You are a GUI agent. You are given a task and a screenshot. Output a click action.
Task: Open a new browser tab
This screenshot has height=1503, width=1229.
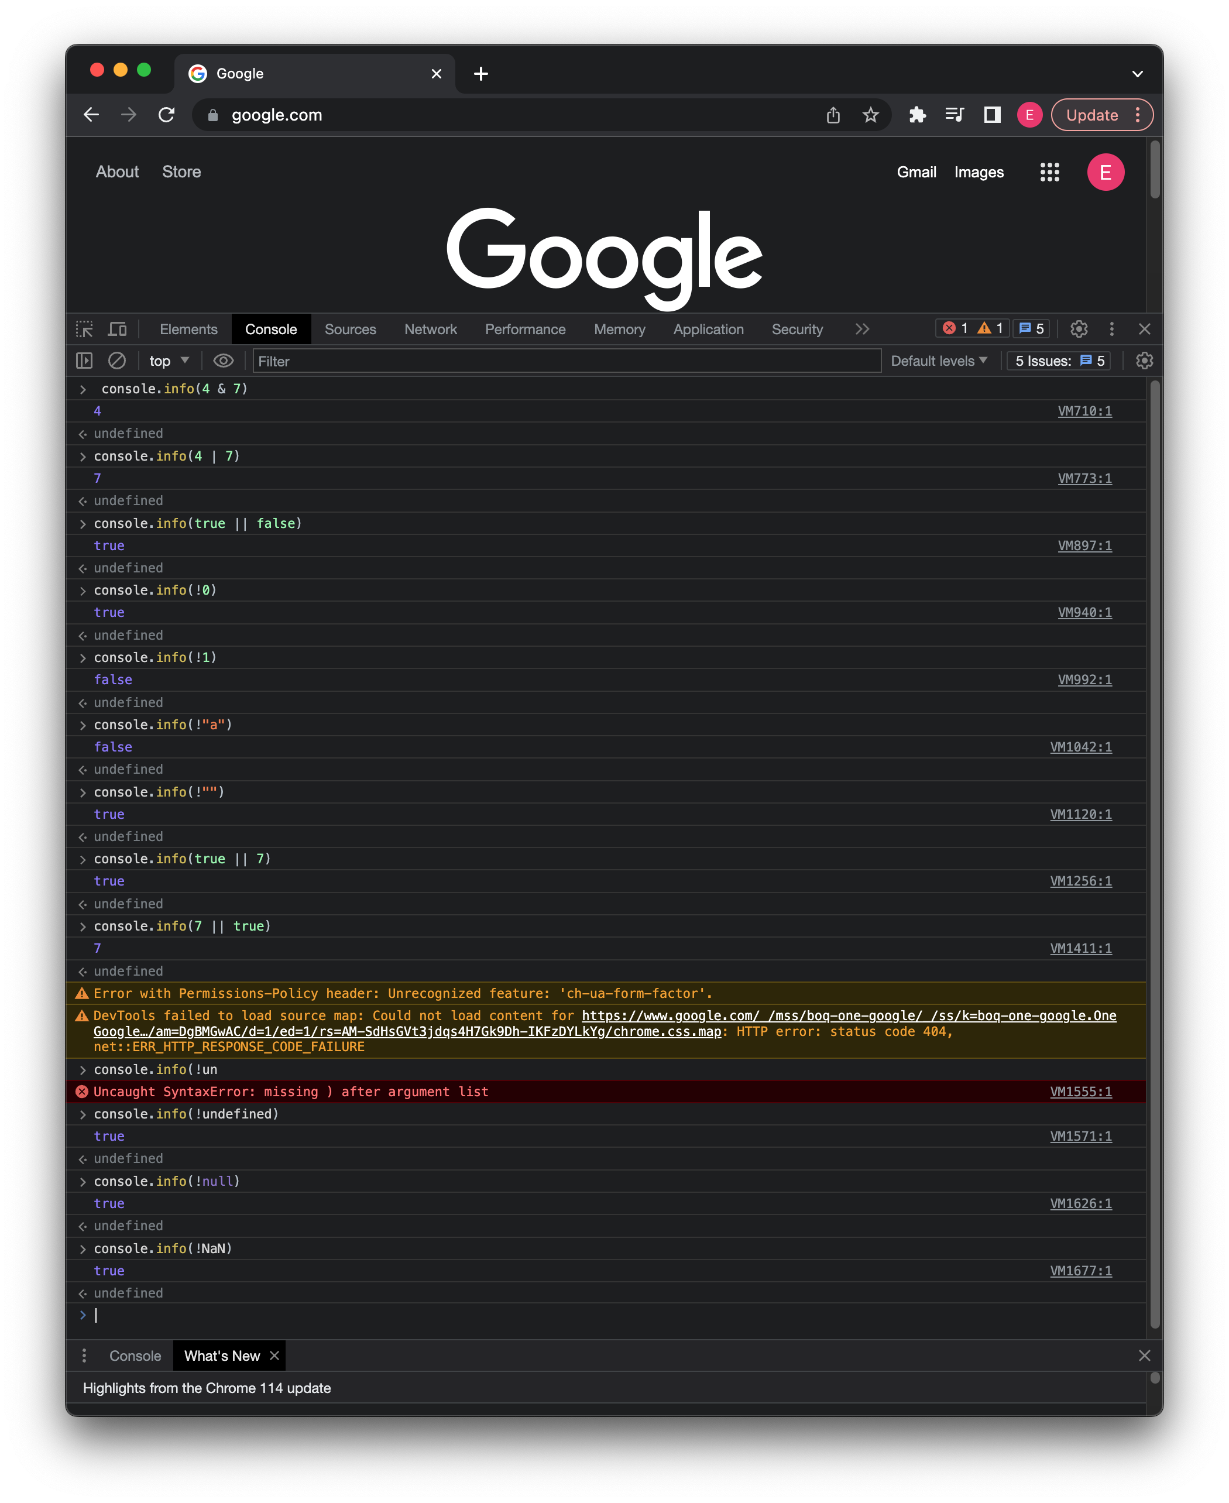pyautogui.click(x=482, y=74)
